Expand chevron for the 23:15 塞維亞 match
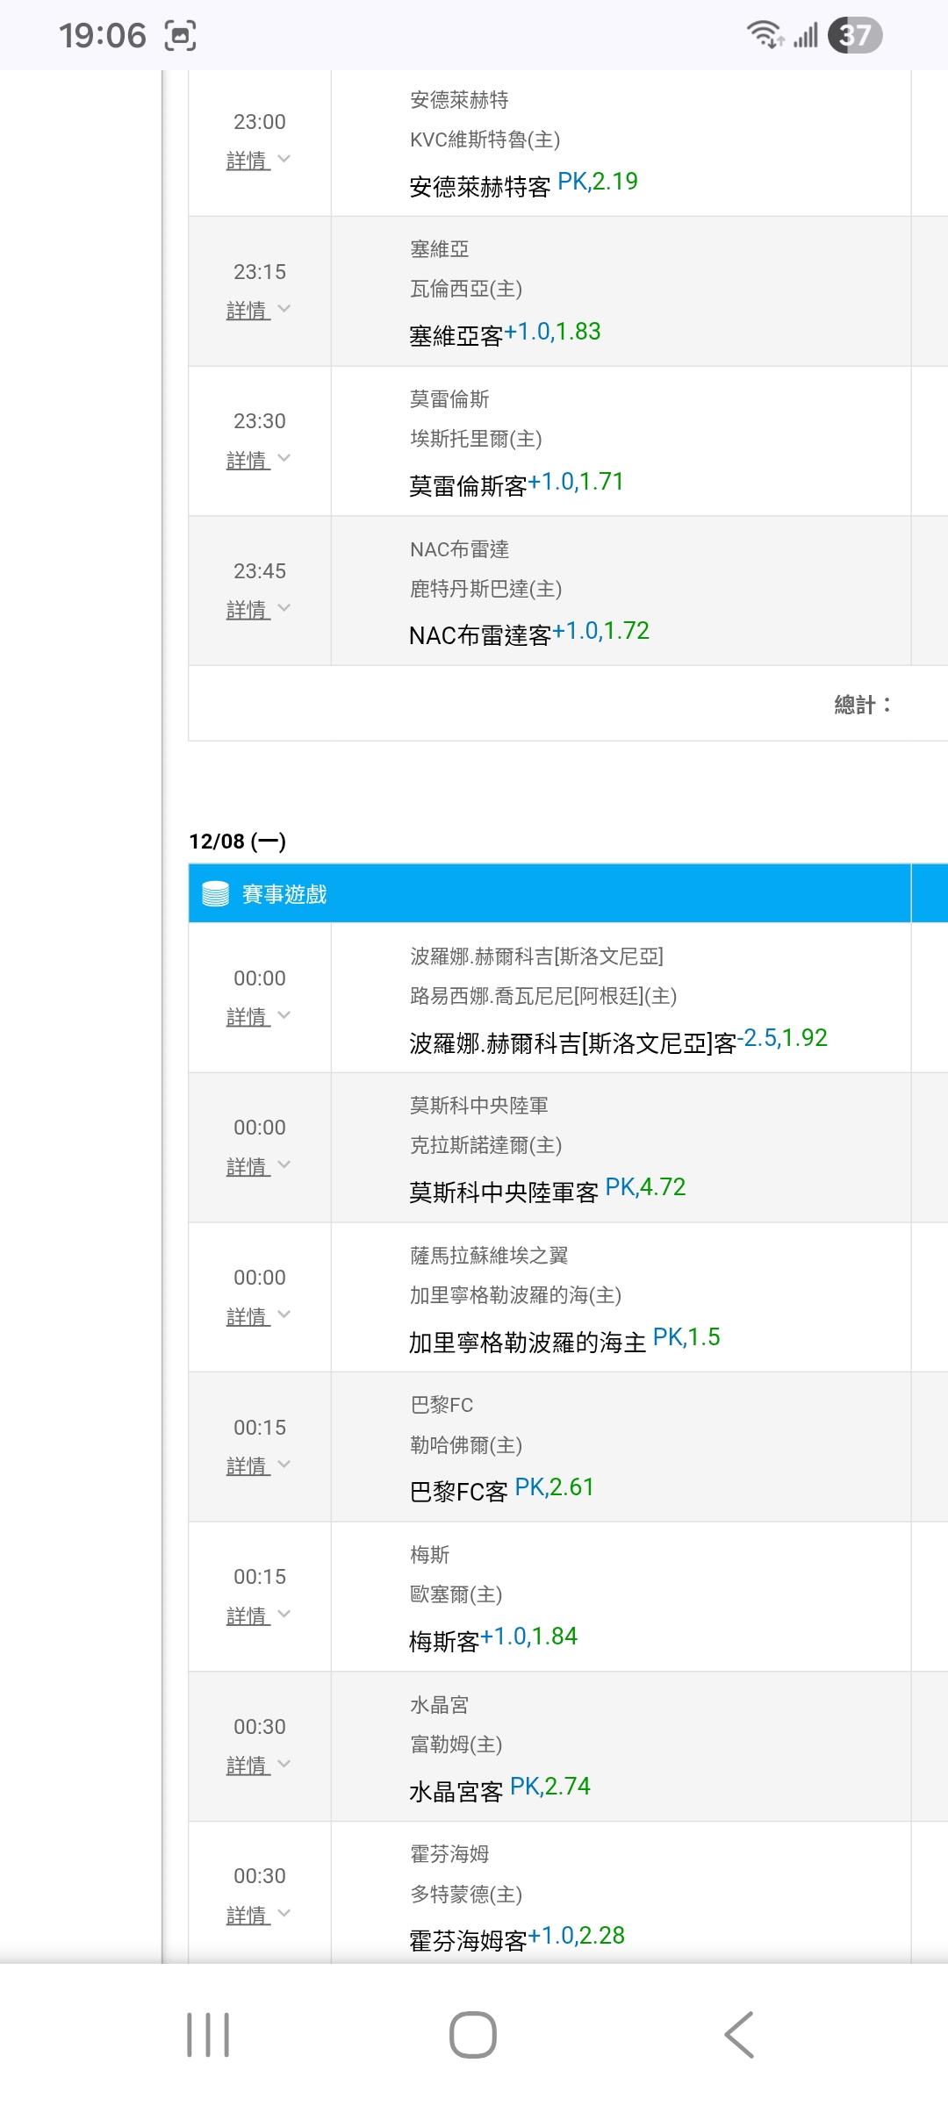 pyautogui.click(x=284, y=310)
